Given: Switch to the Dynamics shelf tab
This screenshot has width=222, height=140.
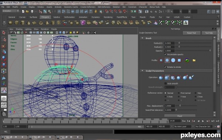Looking at the screenshot, I should 95,17.
